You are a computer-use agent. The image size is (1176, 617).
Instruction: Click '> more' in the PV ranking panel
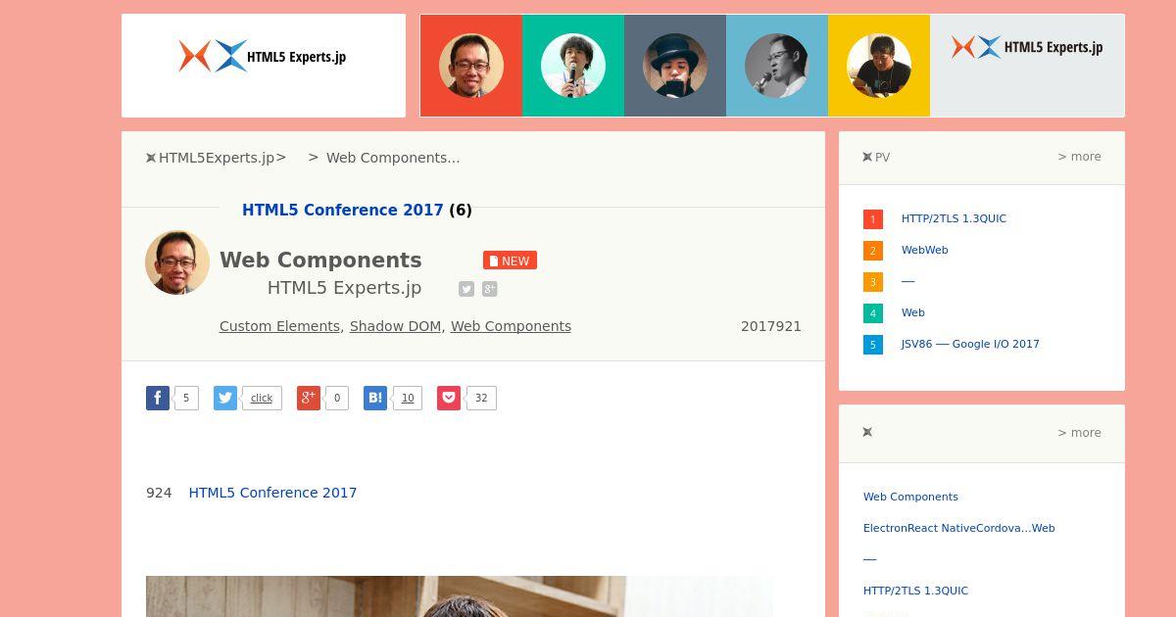click(x=1079, y=157)
